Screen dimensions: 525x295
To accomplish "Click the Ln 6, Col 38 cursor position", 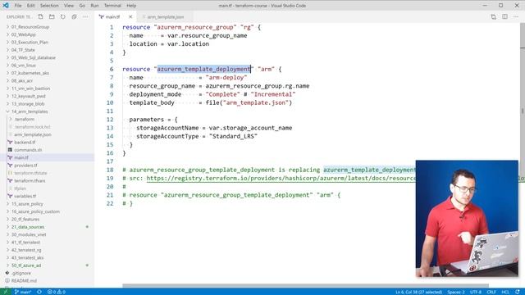I will pos(418,292).
